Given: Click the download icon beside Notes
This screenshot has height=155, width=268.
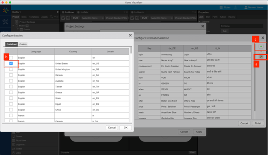Looking at the screenshot, I should tap(235, 7).
